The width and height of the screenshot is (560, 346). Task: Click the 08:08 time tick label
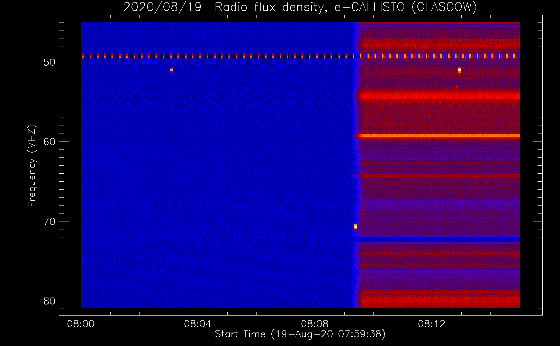315,324
